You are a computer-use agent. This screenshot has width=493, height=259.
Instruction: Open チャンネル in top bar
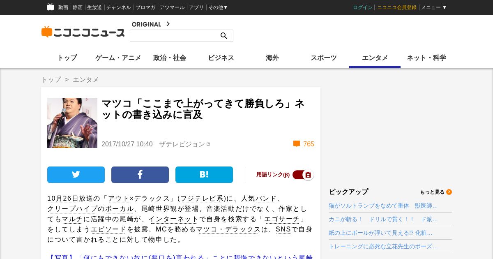click(119, 7)
